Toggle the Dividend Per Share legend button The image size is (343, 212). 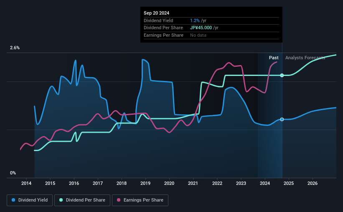(x=82, y=200)
